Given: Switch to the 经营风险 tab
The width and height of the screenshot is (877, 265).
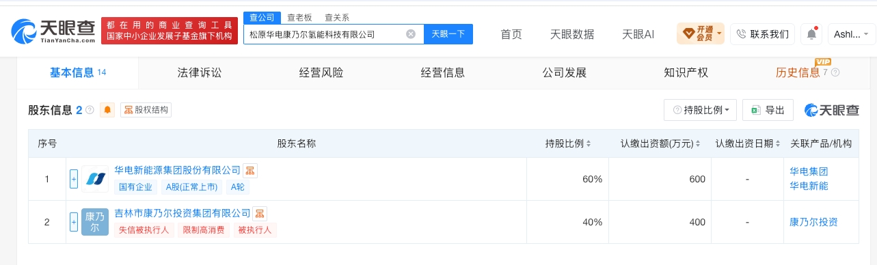Looking at the screenshot, I should (321, 72).
